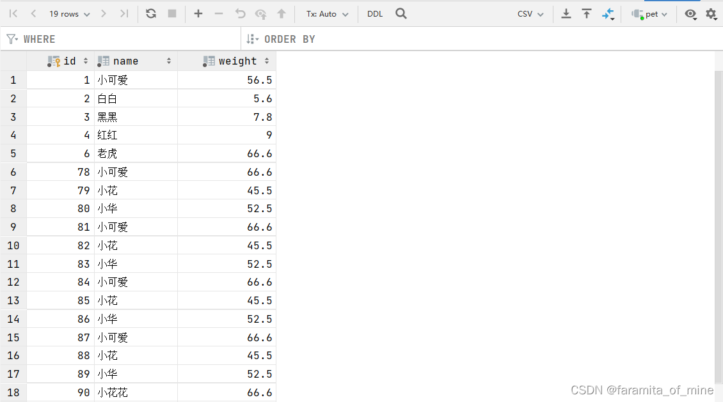Select the id cell 84
Screen dimensions: 723x402
click(61, 282)
